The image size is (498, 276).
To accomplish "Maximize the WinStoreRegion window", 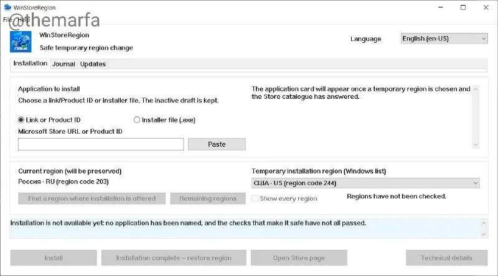I will coord(463,7).
